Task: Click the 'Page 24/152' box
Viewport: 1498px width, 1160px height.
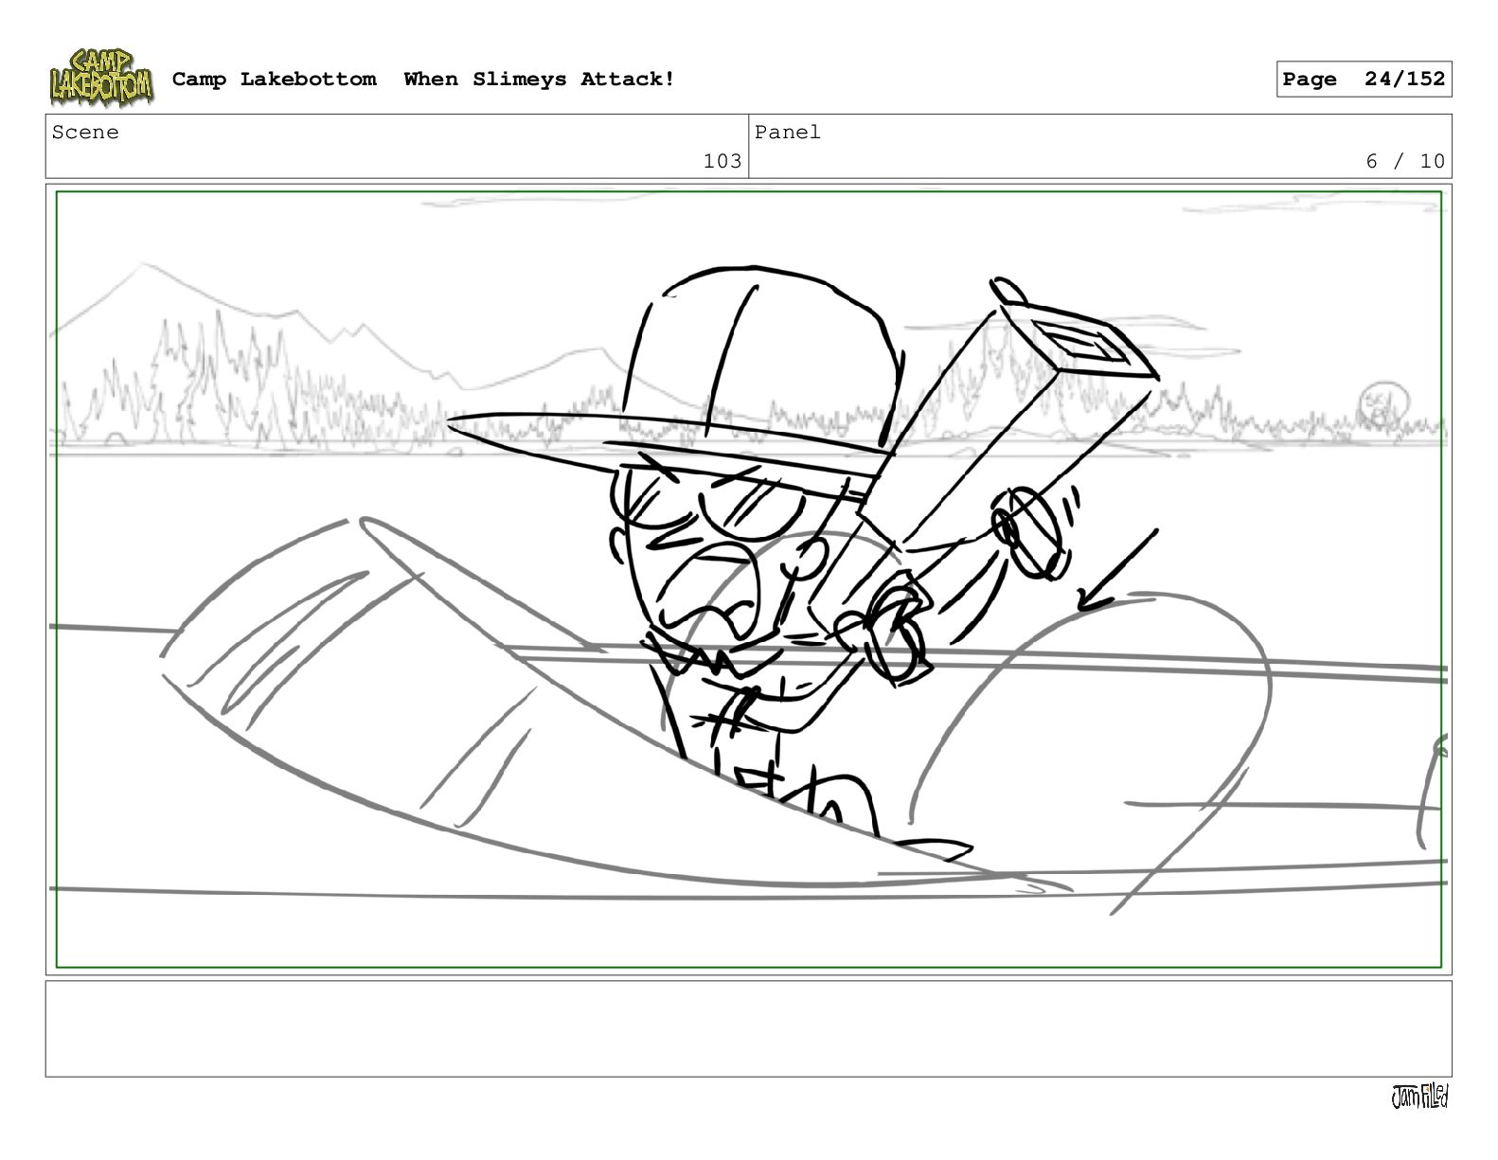Action: click(1364, 80)
